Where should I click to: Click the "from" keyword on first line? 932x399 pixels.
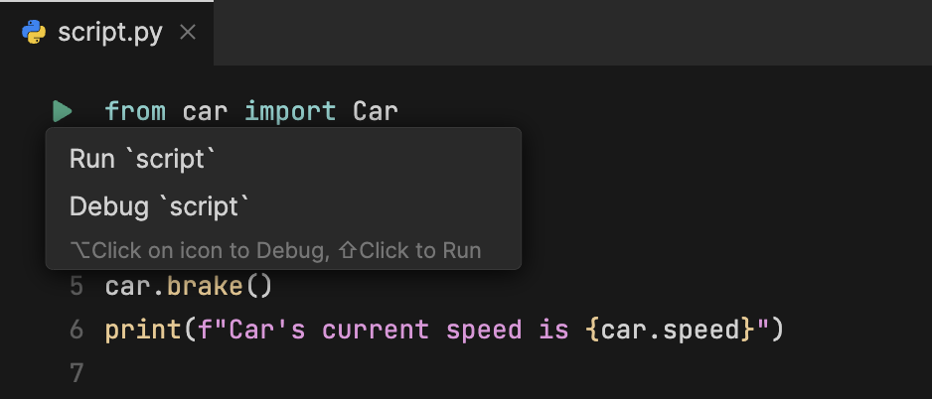click(135, 110)
